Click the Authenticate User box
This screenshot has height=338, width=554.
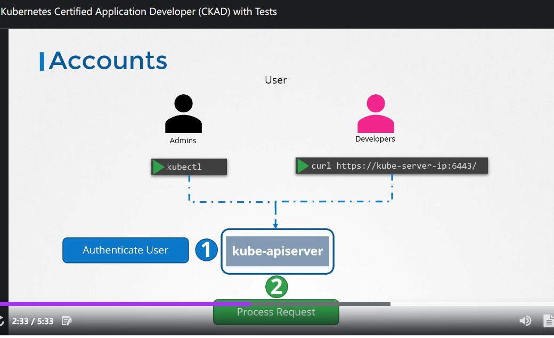point(125,250)
